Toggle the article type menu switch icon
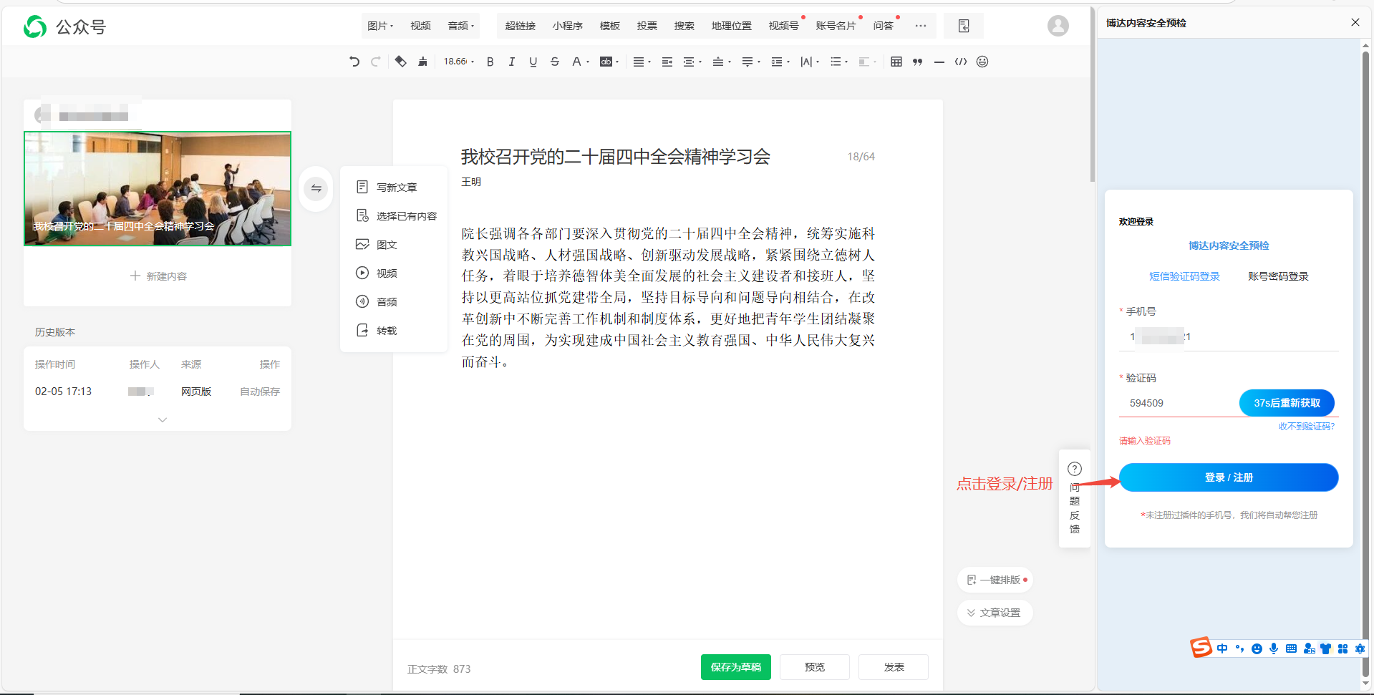 [x=316, y=188]
